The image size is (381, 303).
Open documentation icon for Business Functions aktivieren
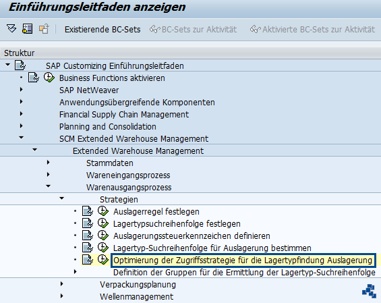pyautogui.click(x=34, y=78)
